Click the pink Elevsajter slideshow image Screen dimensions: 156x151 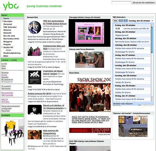tap(90, 33)
